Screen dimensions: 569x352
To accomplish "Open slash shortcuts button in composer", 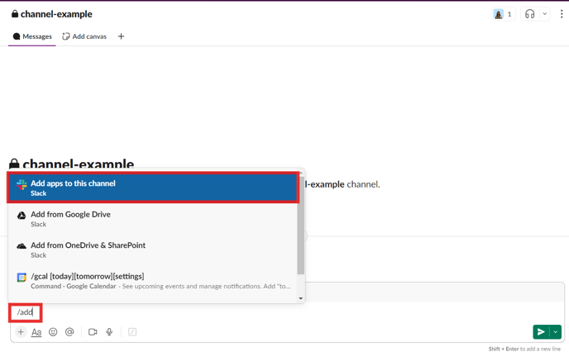I will tap(132, 332).
